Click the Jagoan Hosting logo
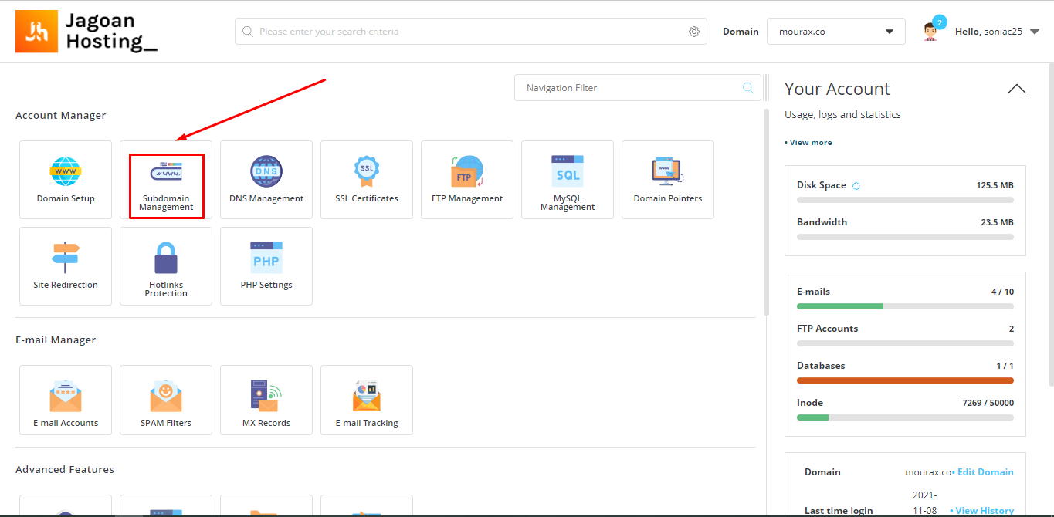This screenshot has height=517, width=1054. coord(86,32)
